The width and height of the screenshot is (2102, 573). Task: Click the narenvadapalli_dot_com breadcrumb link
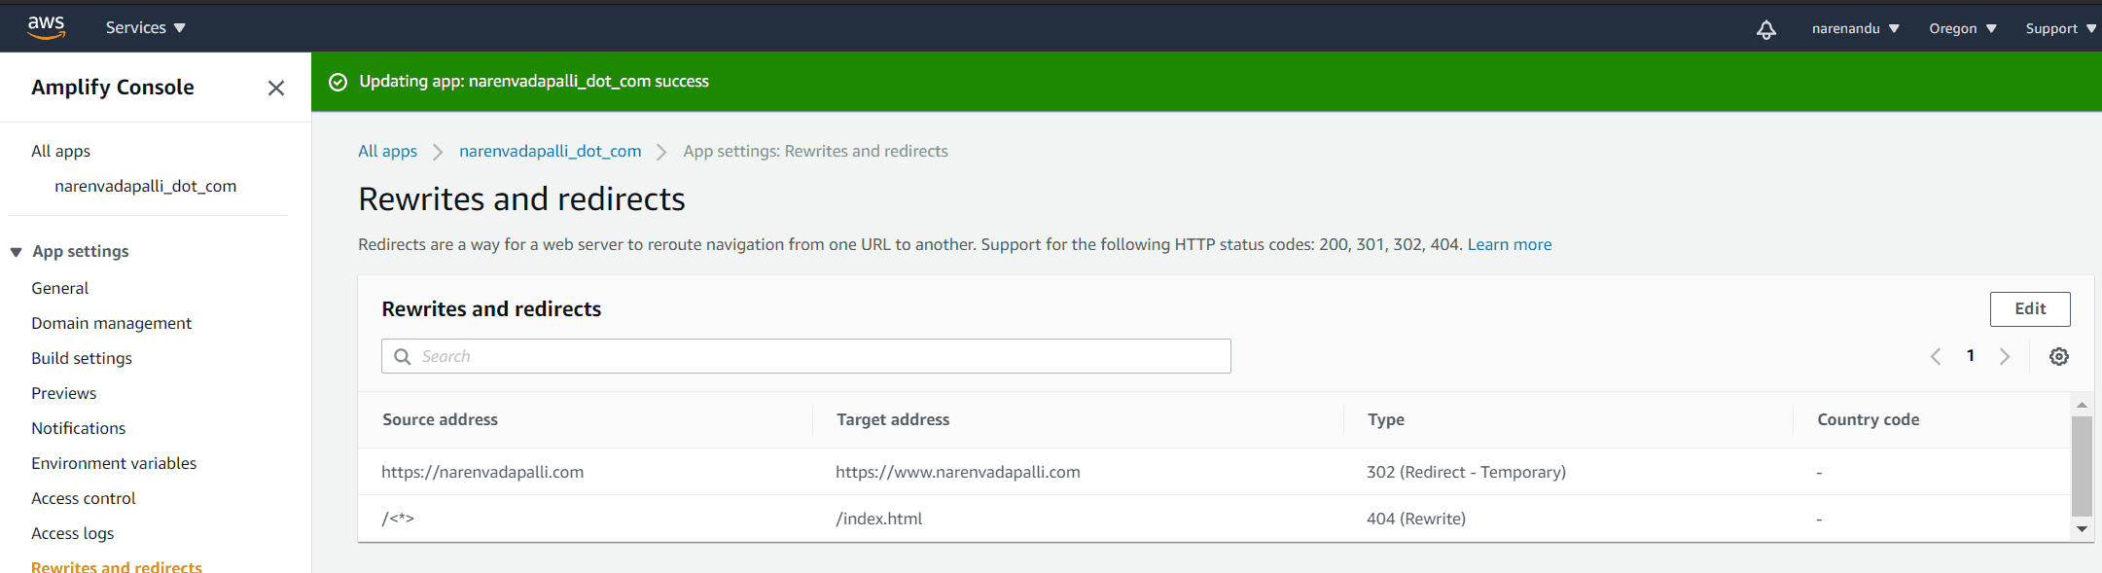click(551, 151)
